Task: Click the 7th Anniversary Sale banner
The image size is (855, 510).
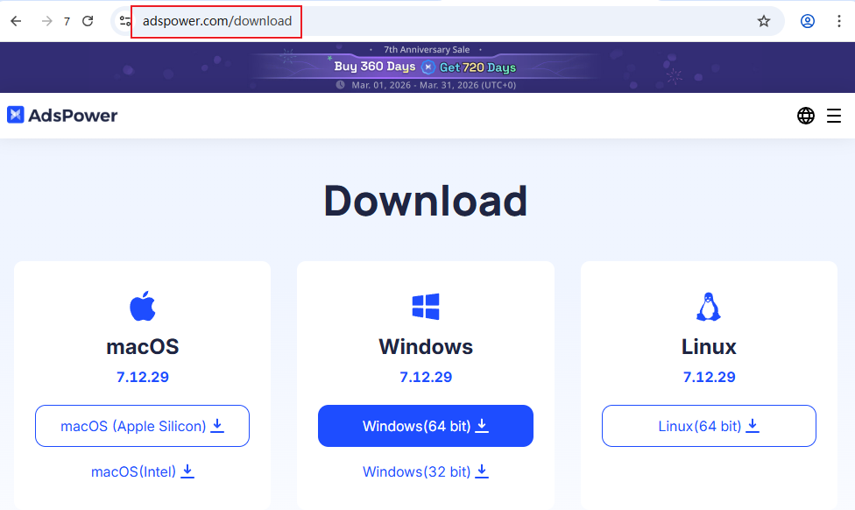Action: pyautogui.click(x=426, y=50)
